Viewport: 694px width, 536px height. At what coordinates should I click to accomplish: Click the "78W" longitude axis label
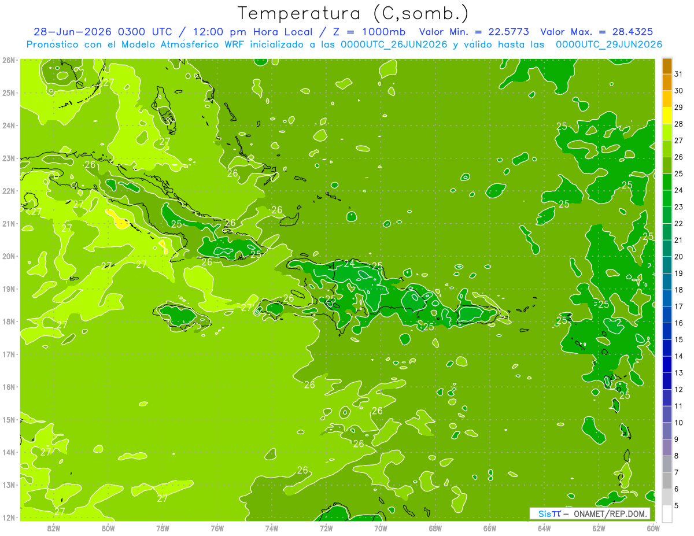click(x=163, y=528)
